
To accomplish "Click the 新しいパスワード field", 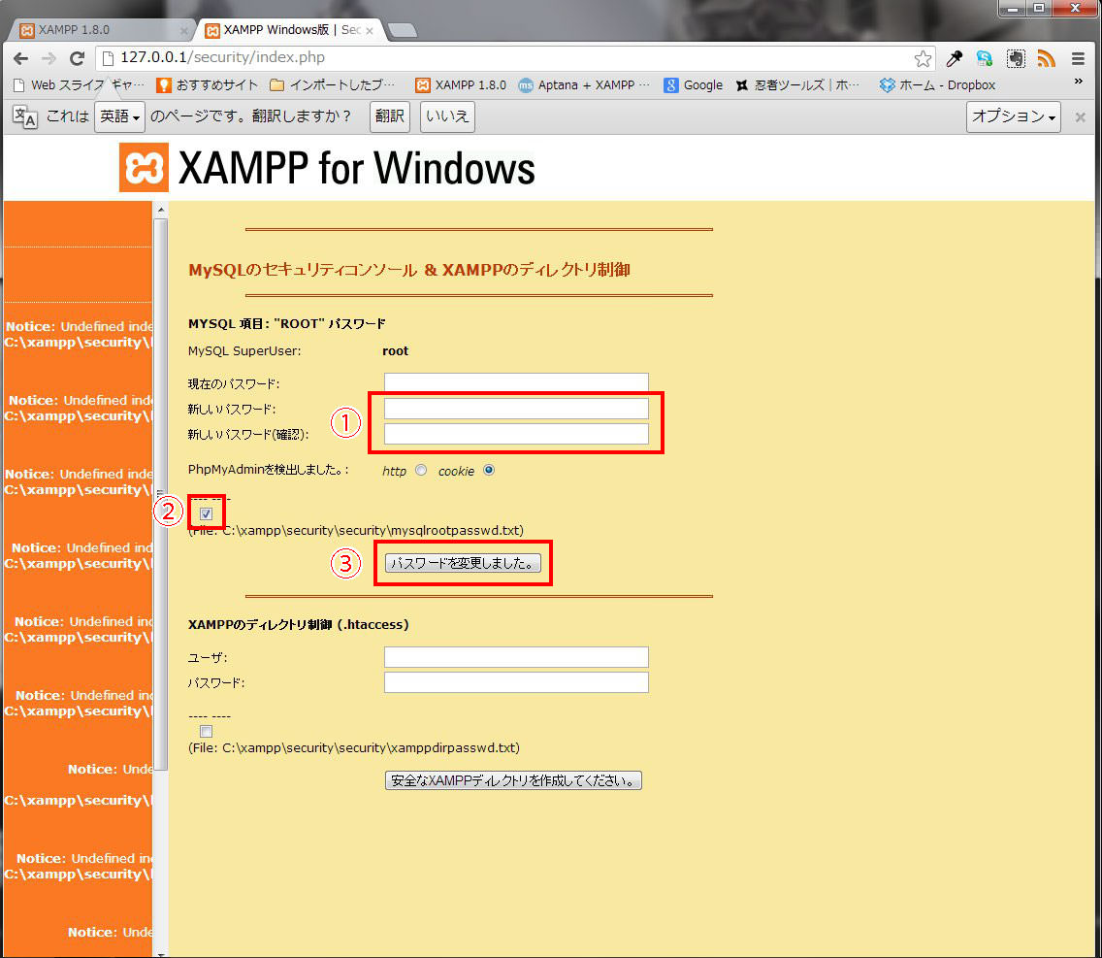I will [516, 409].
